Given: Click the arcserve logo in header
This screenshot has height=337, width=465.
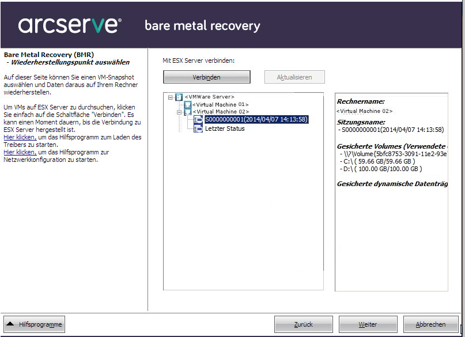Looking at the screenshot, I should (x=70, y=25).
